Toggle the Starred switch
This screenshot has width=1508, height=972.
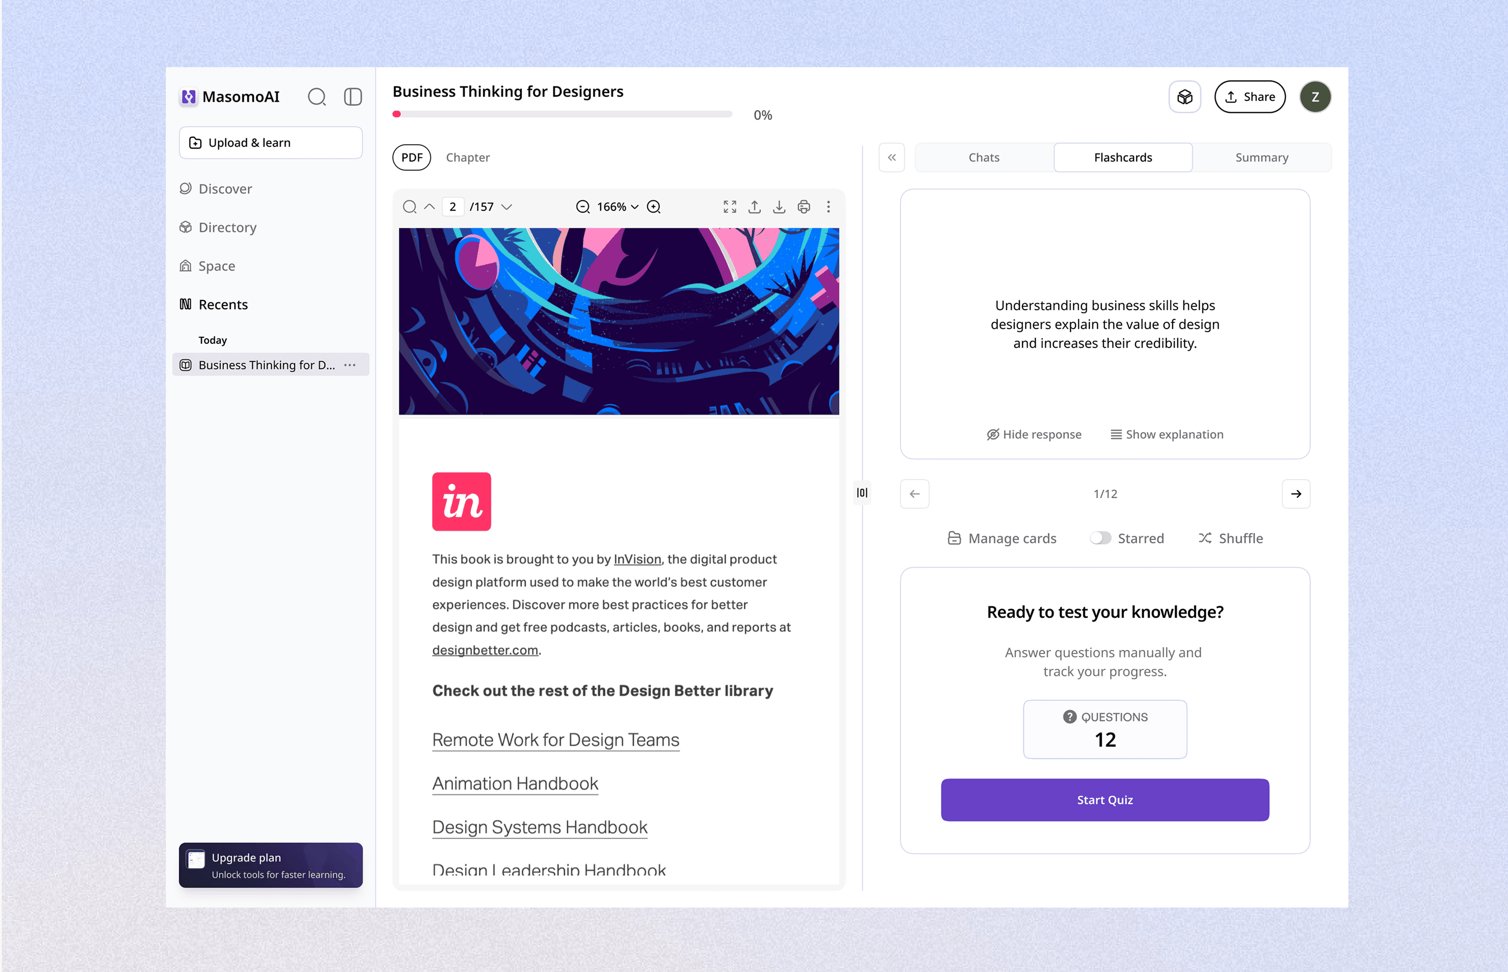coord(1100,538)
